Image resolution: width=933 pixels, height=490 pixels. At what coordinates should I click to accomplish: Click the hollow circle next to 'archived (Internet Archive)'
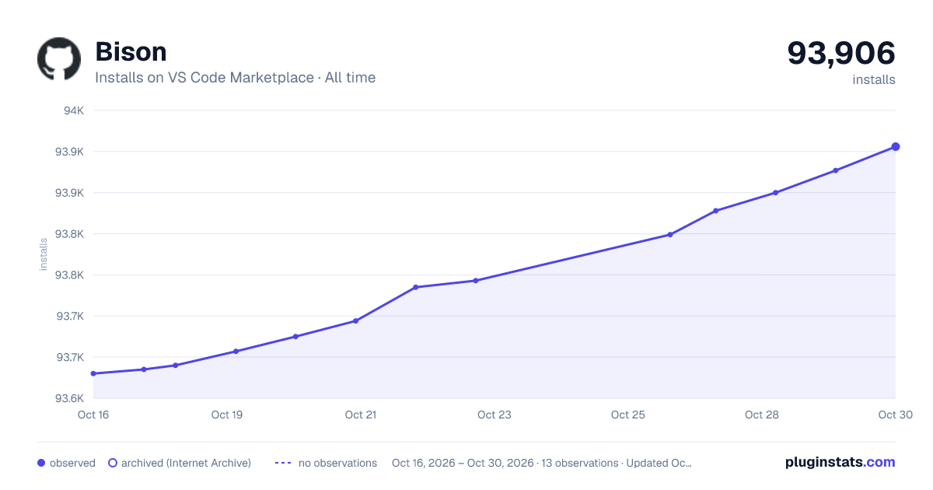(x=113, y=463)
